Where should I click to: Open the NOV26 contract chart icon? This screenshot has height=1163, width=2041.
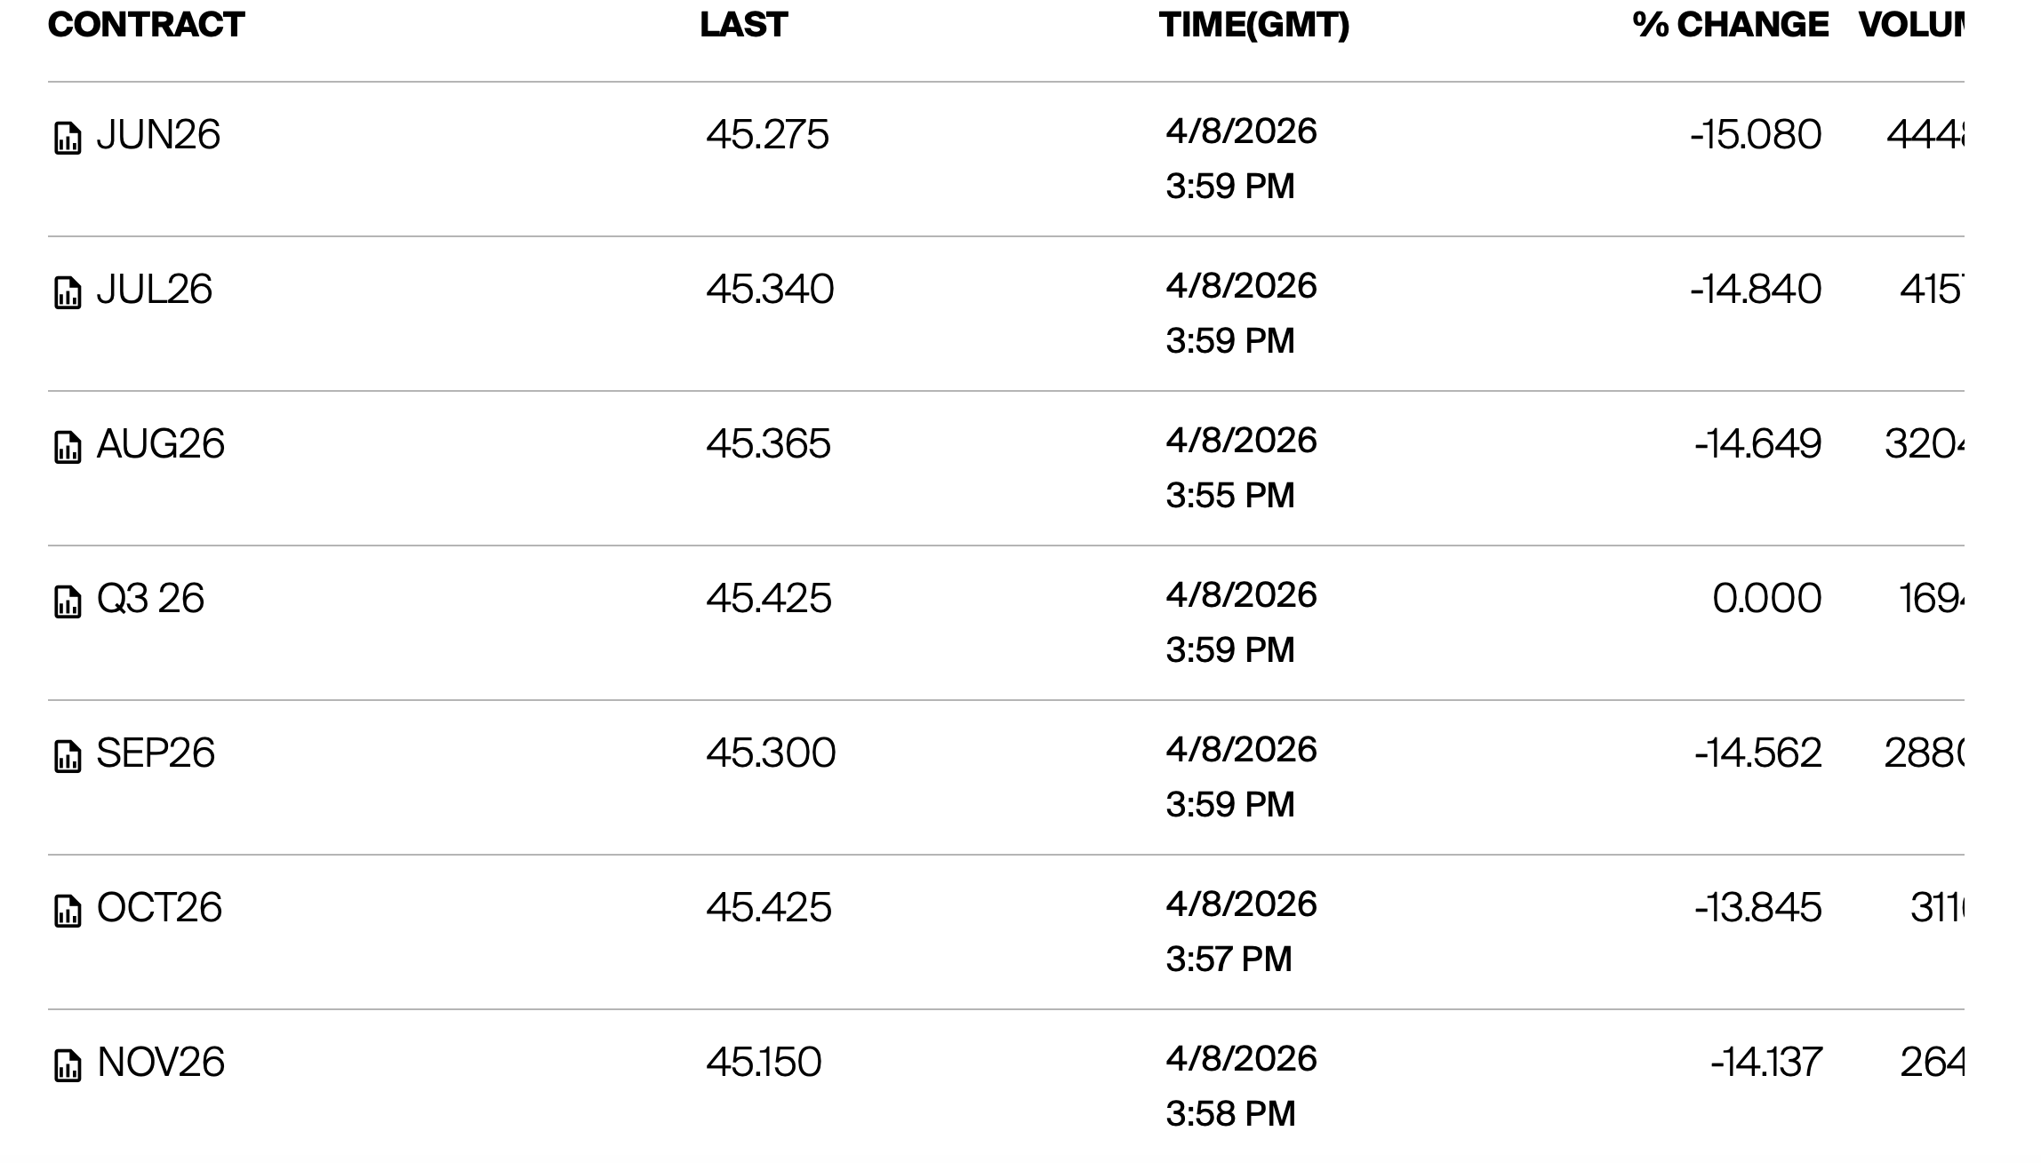(68, 1066)
